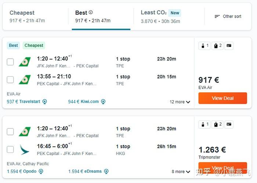The image size is (257, 183).
Task: Click View Deal for 917 € EVA Air
Action: [222, 98]
